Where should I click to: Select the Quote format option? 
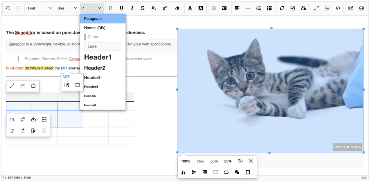click(x=103, y=37)
